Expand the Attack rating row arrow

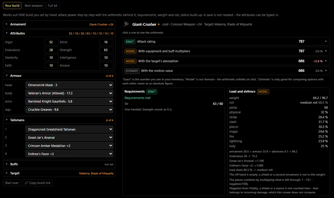click(326, 41)
